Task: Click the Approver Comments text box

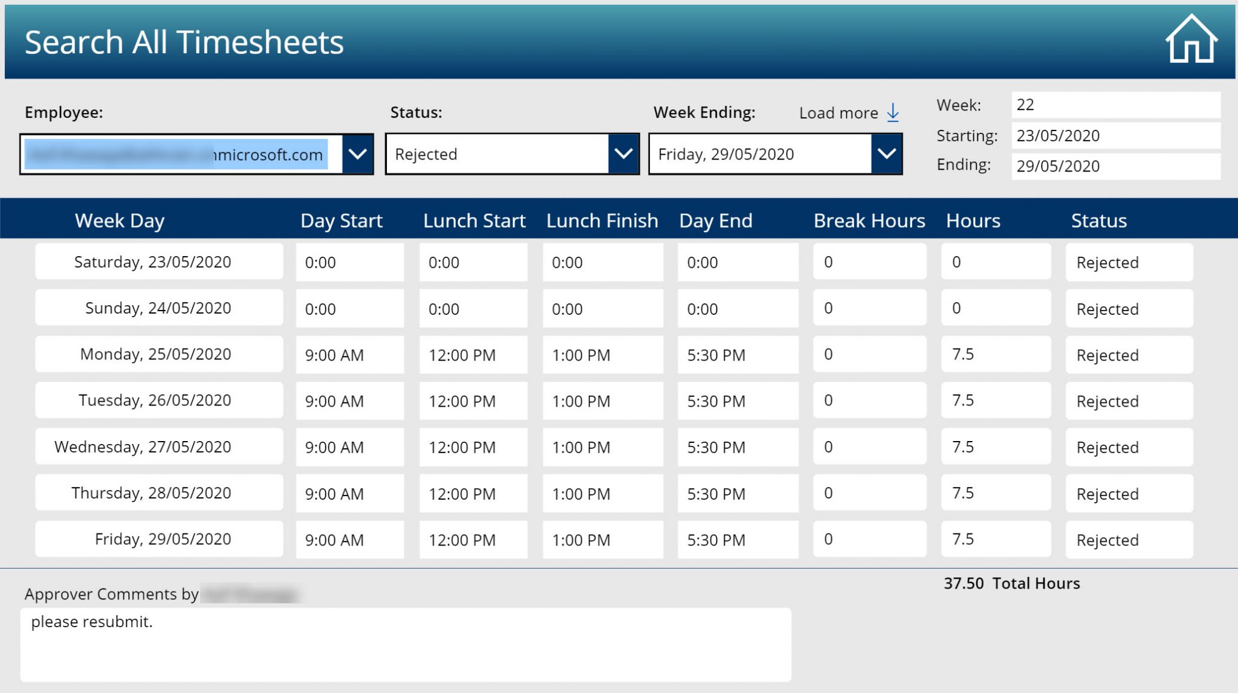Action: tap(405, 643)
